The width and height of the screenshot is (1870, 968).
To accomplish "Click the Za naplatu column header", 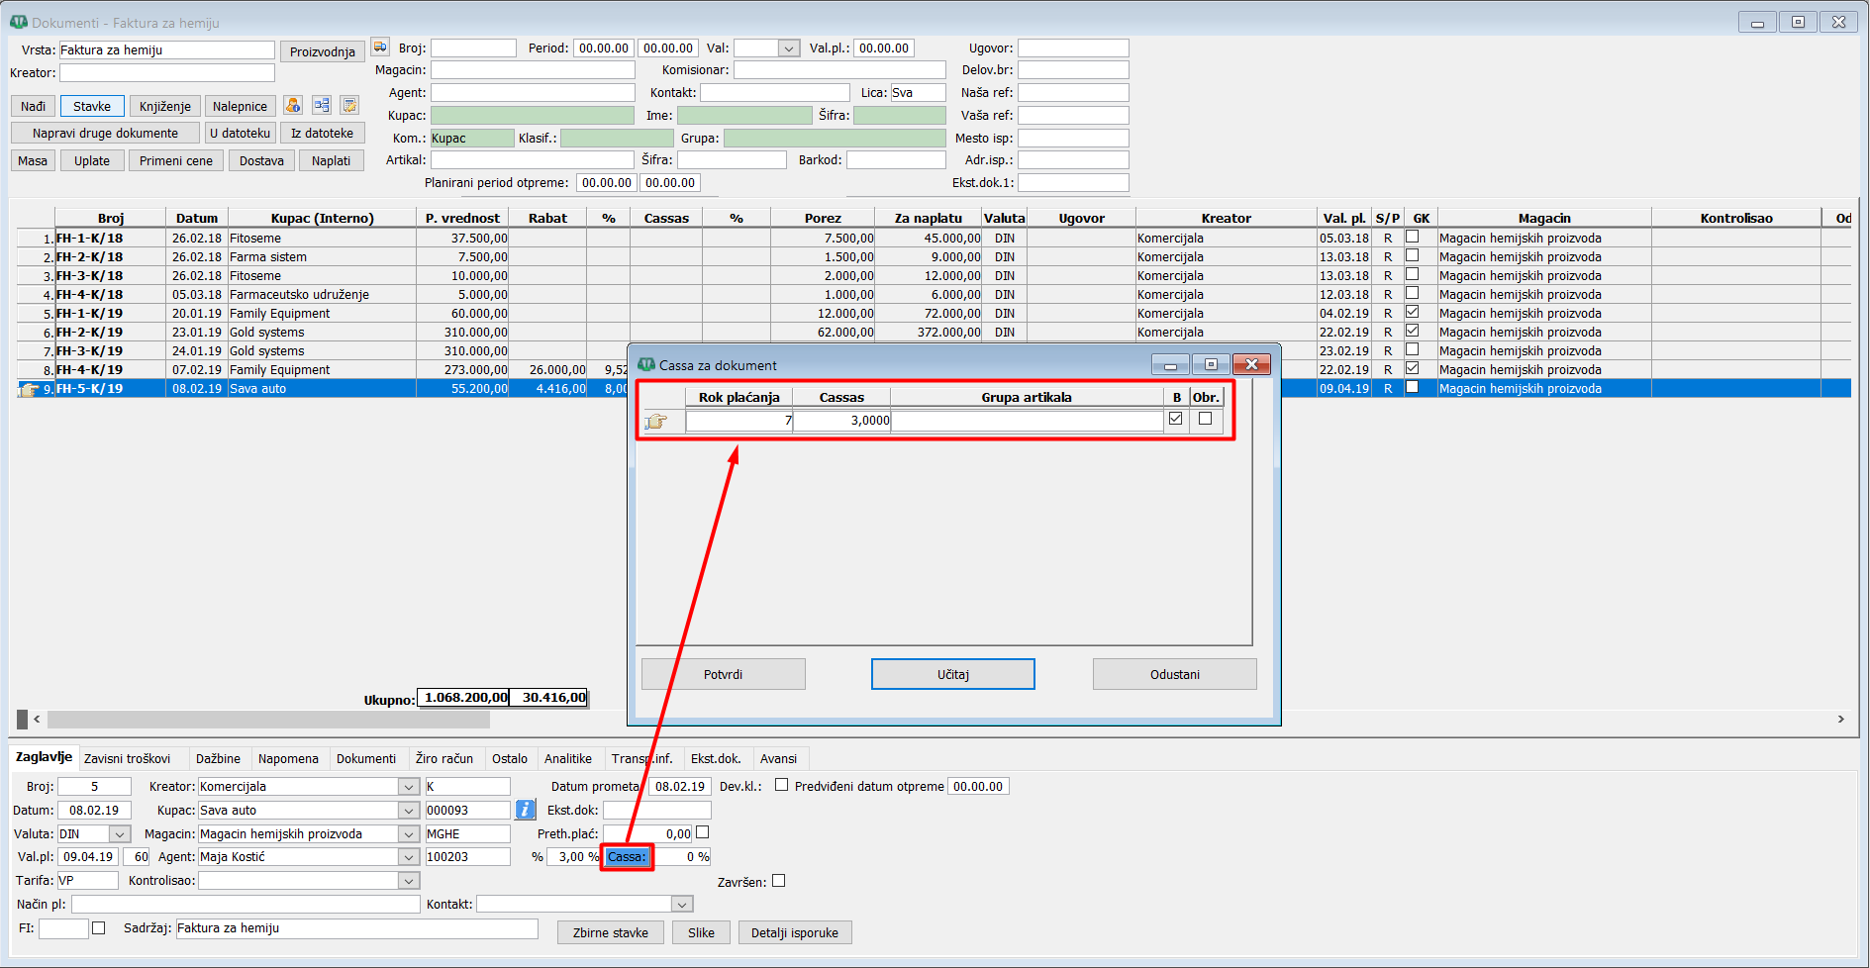I will coord(929,218).
